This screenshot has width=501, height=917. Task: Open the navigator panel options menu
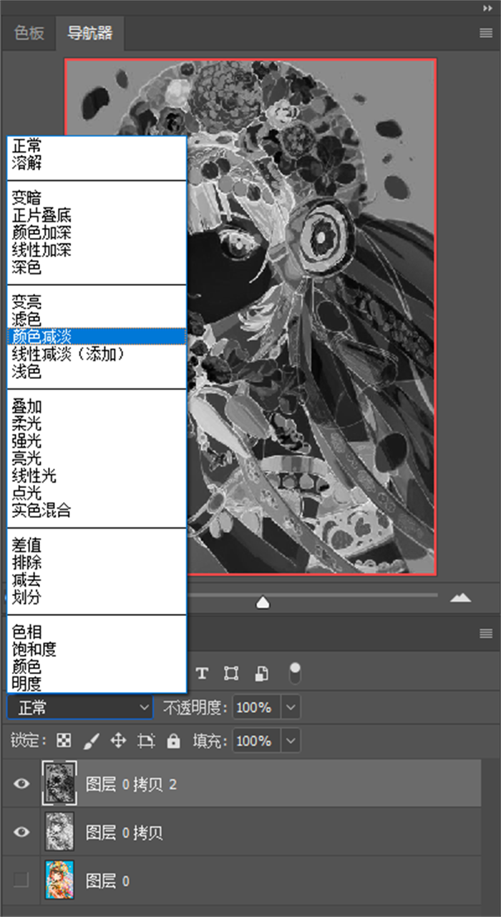tap(486, 33)
